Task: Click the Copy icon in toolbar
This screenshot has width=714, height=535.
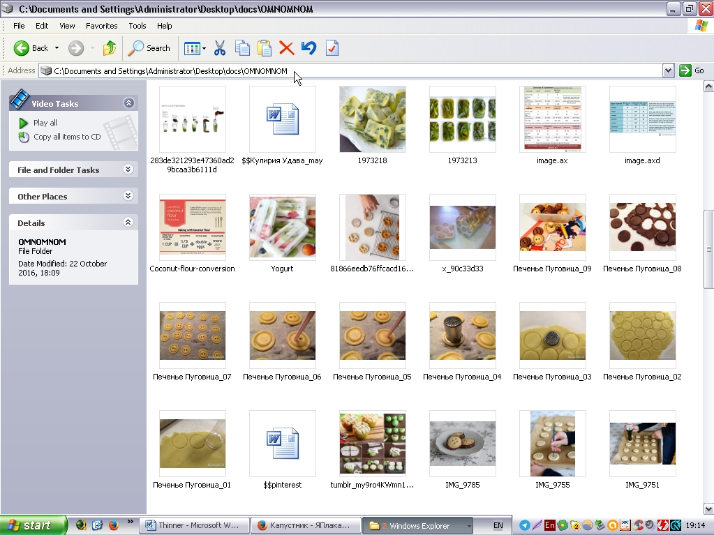Action: (242, 48)
